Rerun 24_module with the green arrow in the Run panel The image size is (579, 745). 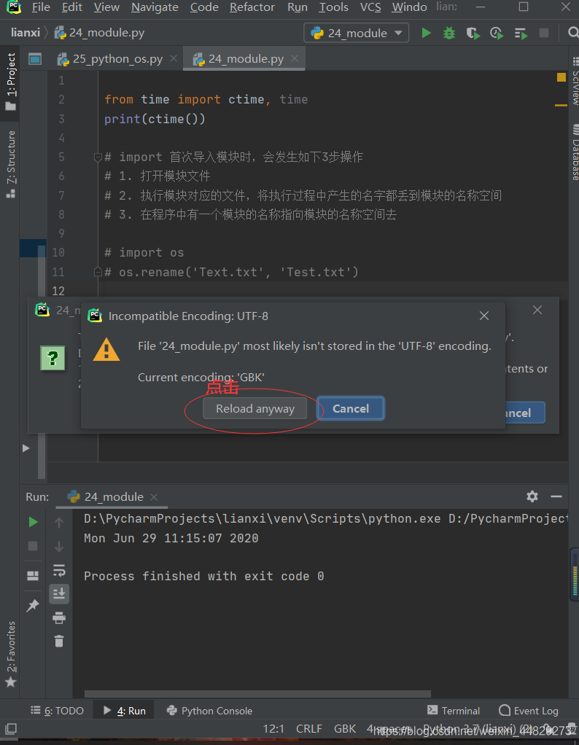(33, 522)
